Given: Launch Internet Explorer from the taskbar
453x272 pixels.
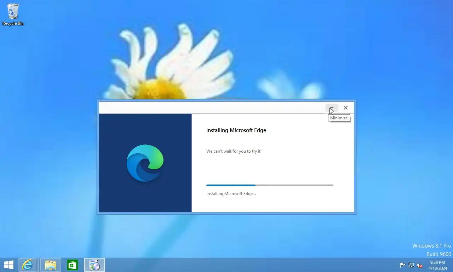Looking at the screenshot, I should pos(27,265).
